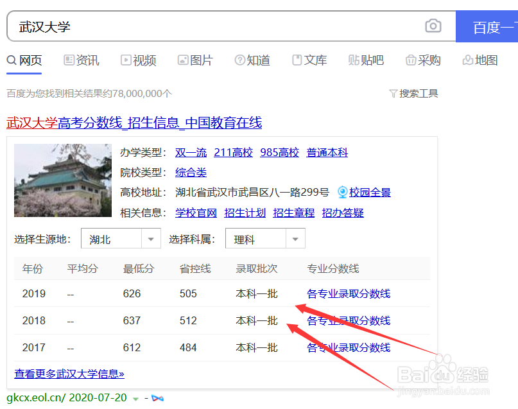
Task: Click the address 湖北省武汉市武昌区八一路299号
Action: click(252, 192)
